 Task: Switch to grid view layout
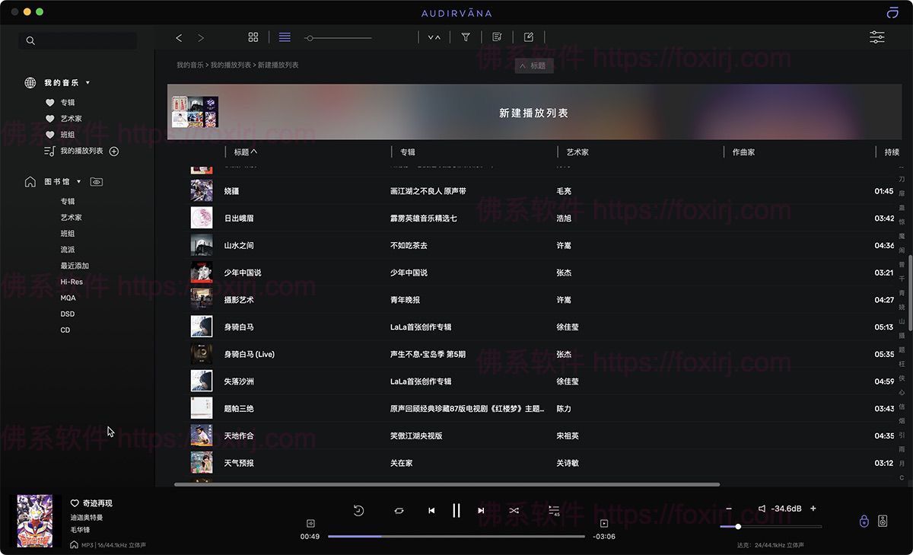click(253, 37)
